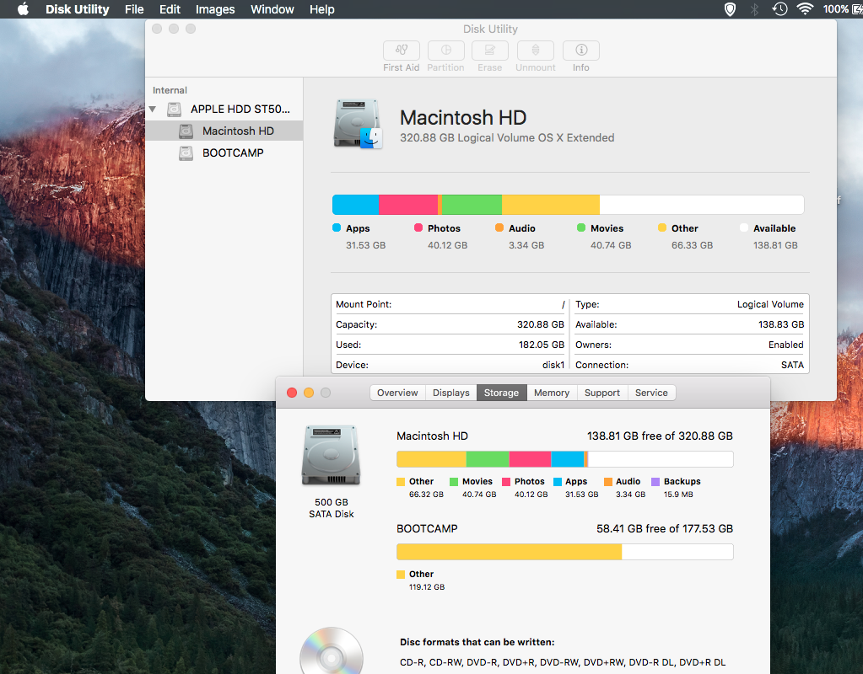
Task: Click the large Macintosh HD drive icon
Action: pyautogui.click(x=358, y=124)
